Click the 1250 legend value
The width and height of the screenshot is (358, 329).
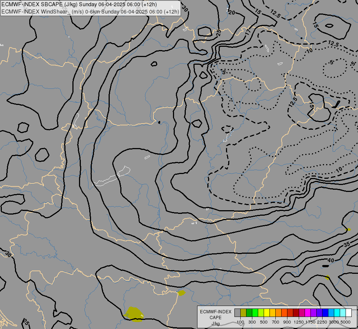click(x=299, y=322)
